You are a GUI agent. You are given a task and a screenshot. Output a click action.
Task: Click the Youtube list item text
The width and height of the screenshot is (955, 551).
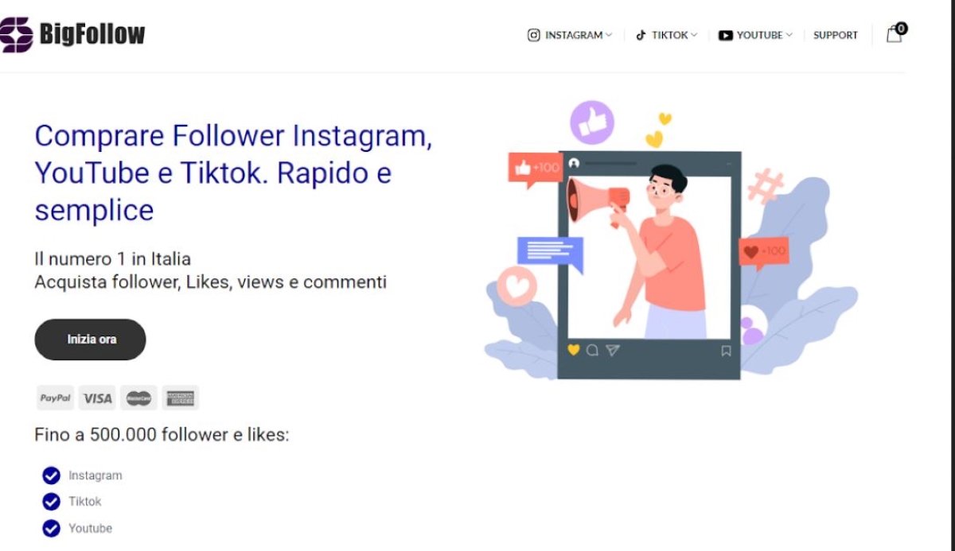pyautogui.click(x=90, y=528)
